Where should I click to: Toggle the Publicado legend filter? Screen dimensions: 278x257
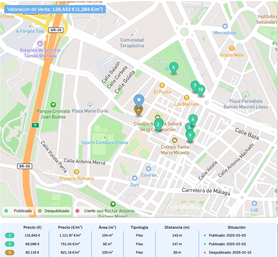coord(19,211)
